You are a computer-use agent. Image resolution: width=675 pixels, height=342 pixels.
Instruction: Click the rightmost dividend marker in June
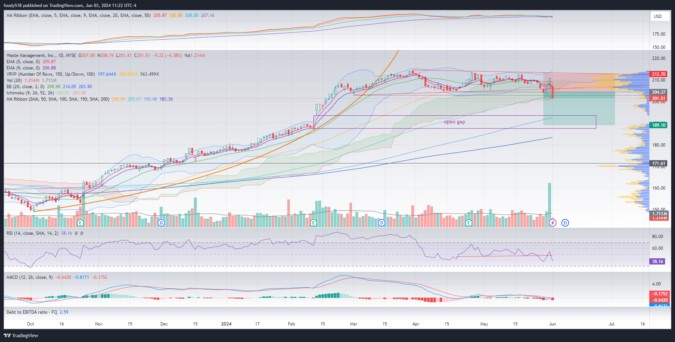(x=565, y=223)
